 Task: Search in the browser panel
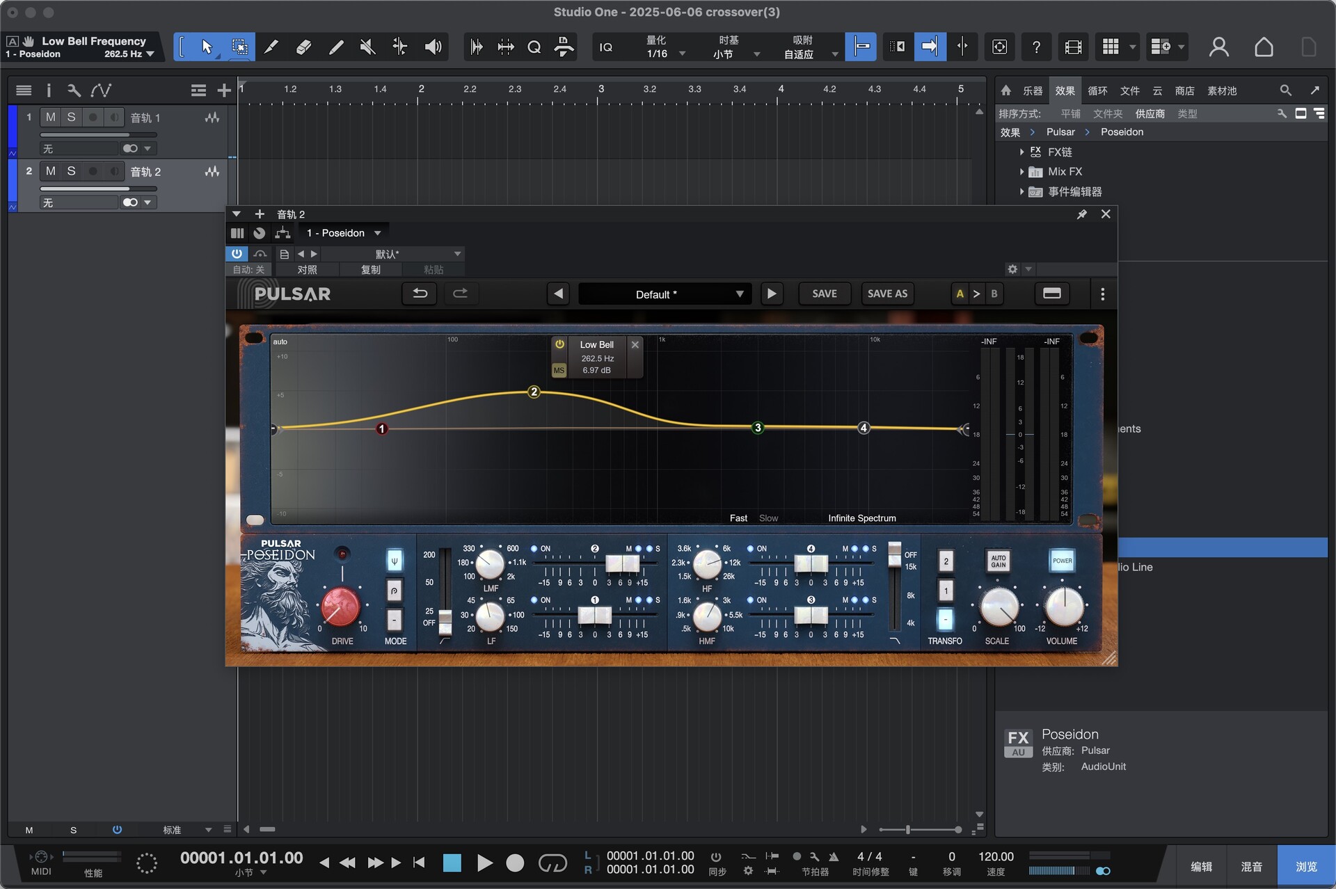[x=1285, y=90]
